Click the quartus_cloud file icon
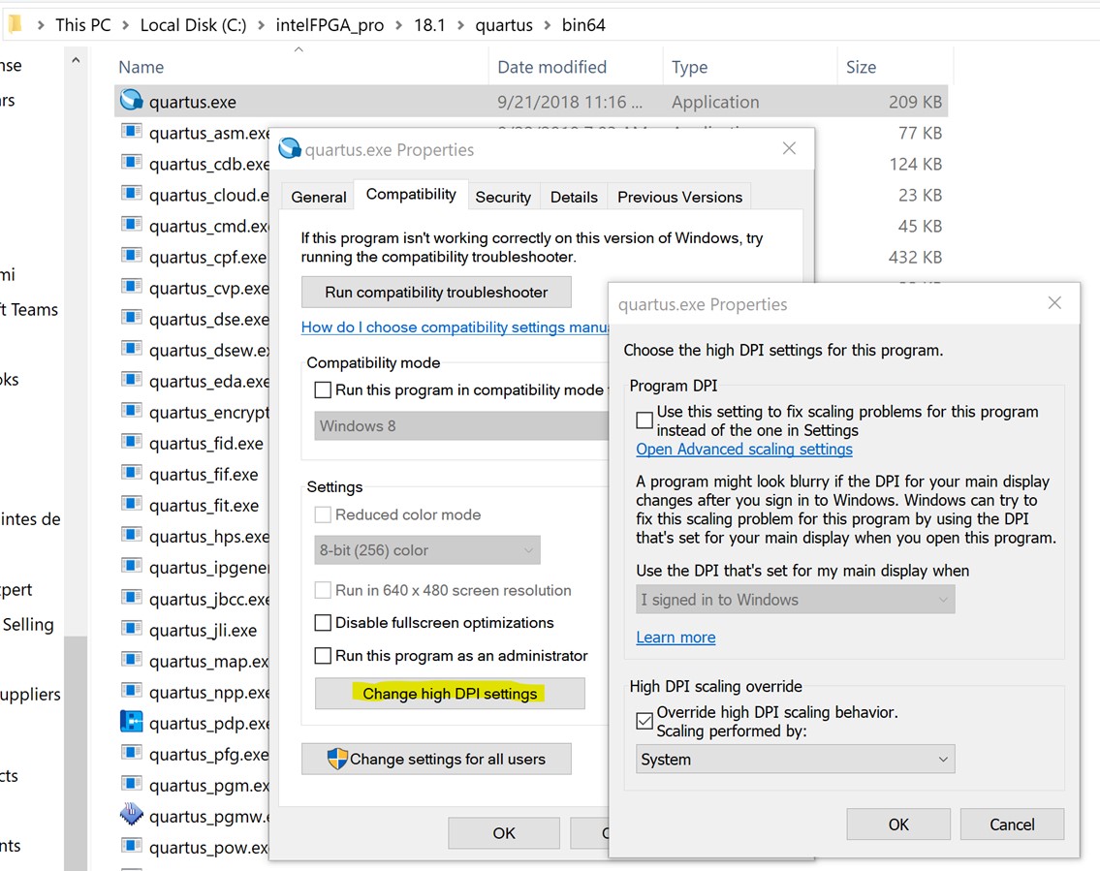Screen dimensions: 1100x871 pyautogui.click(x=131, y=194)
